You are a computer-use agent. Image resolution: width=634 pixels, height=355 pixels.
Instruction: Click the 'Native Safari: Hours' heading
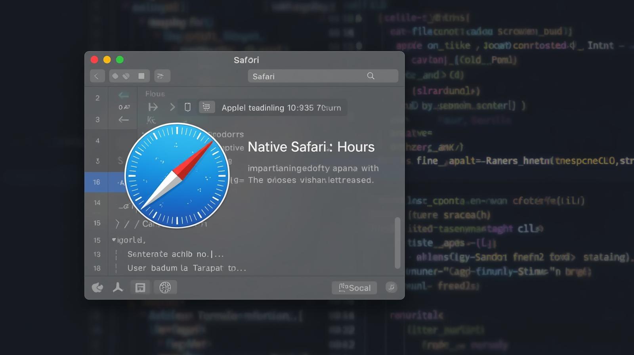pyautogui.click(x=311, y=147)
